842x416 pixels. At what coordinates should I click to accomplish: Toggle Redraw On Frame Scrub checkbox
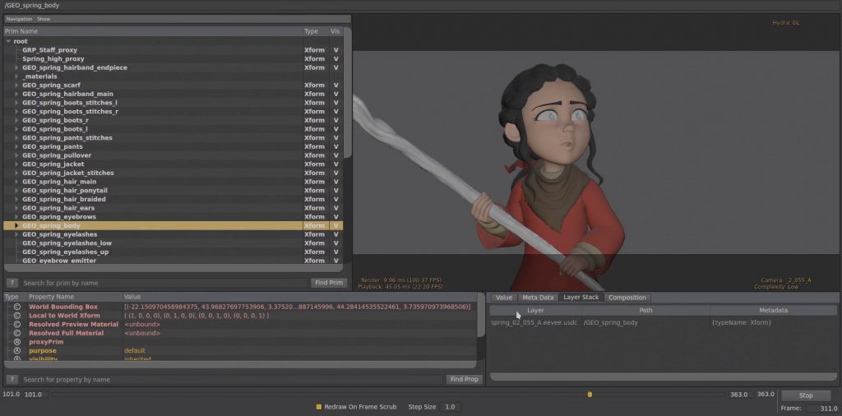[x=319, y=407]
